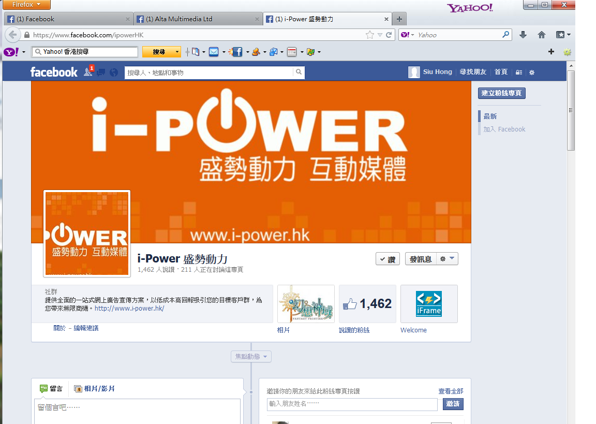Select the 相片/影片 post tab

tap(94, 389)
